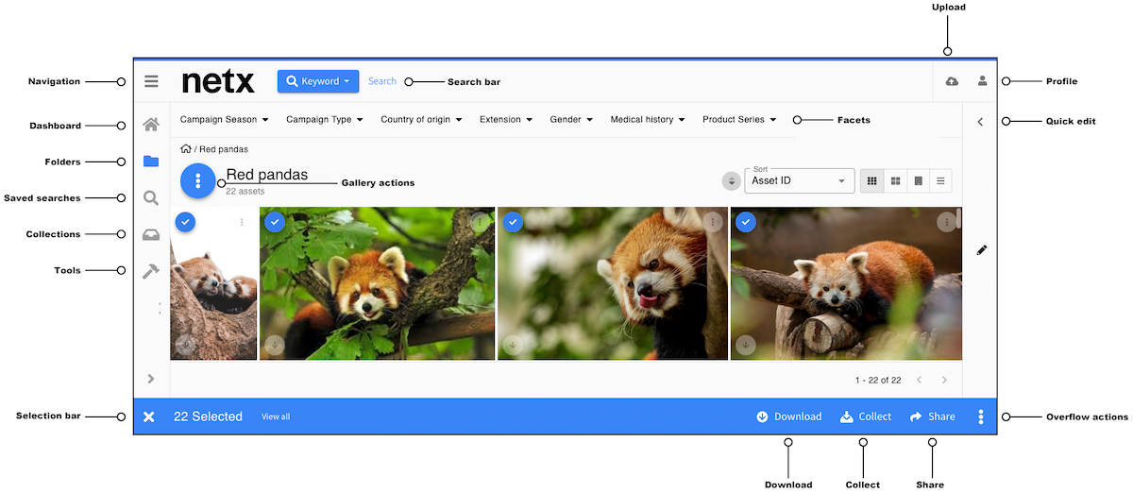
Task: Go to previous results page
Action: click(x=919, y=380)
